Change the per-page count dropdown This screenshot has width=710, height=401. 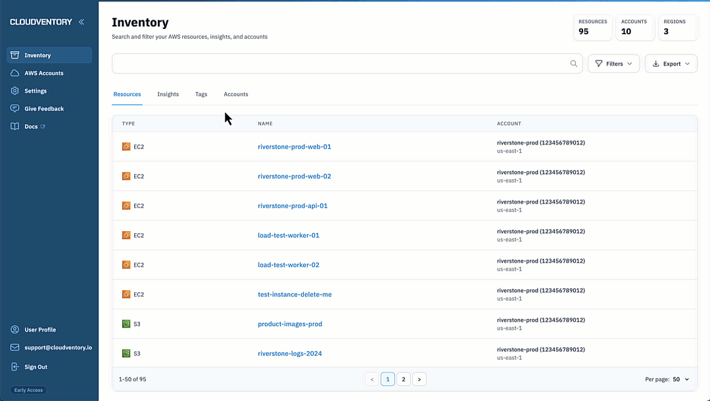coord(679,379)
